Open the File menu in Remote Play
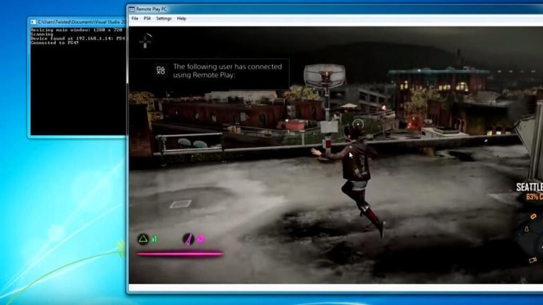Image resolution: width=543 pixels, height=305 pixels. (x=134, y=19)
